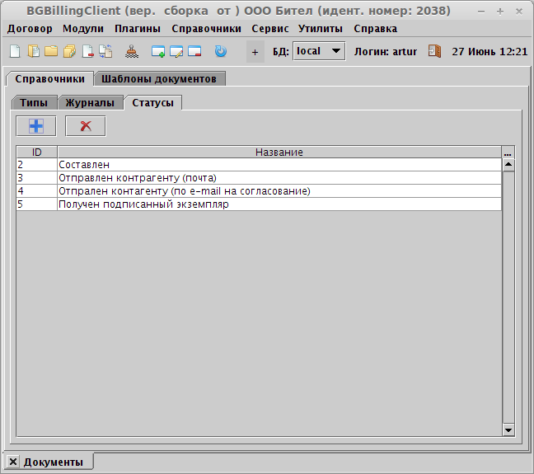Click the rubber stamp toolbar icon
The image size is (534, 474).
point(132,51)
